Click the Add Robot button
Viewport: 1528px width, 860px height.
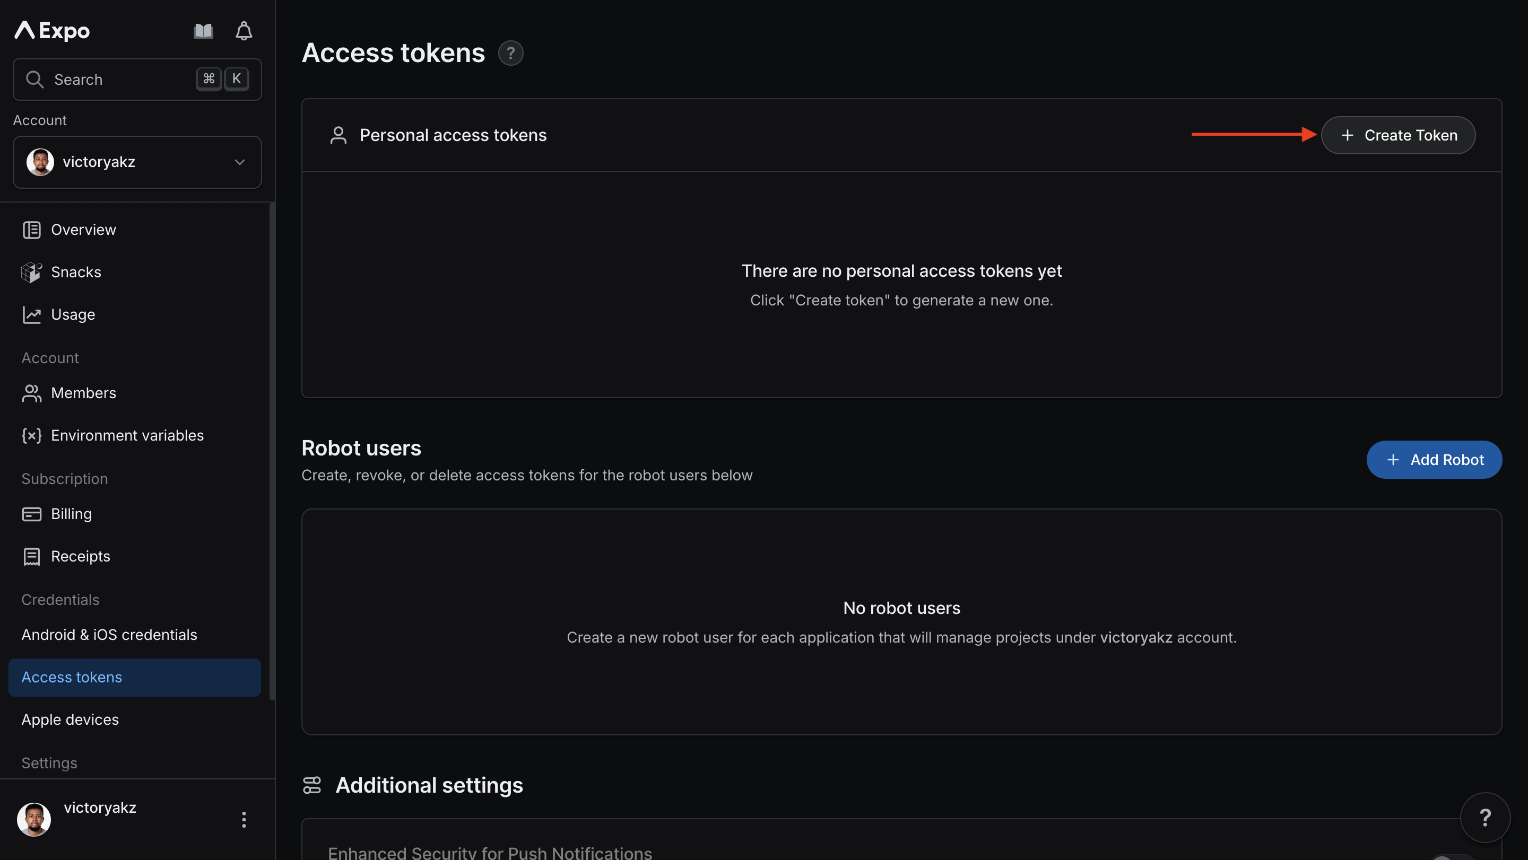1434,459
